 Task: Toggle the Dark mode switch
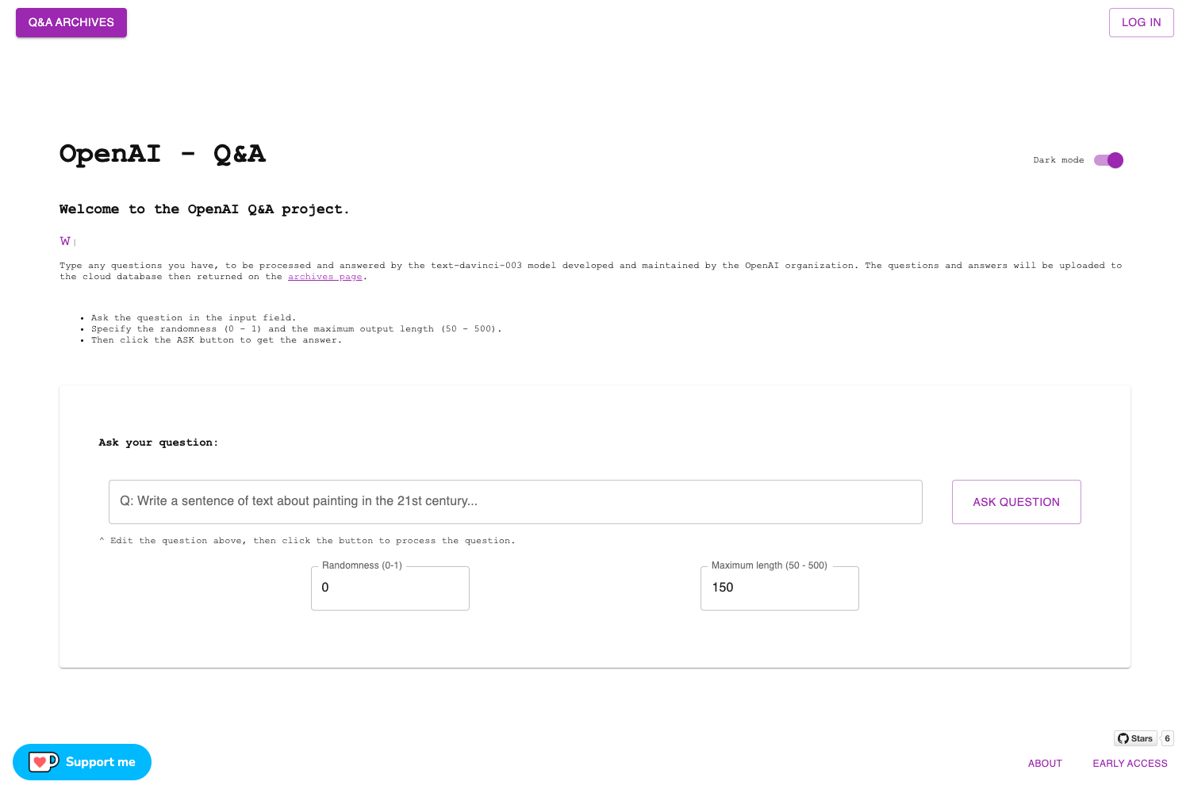[1108, 160]
